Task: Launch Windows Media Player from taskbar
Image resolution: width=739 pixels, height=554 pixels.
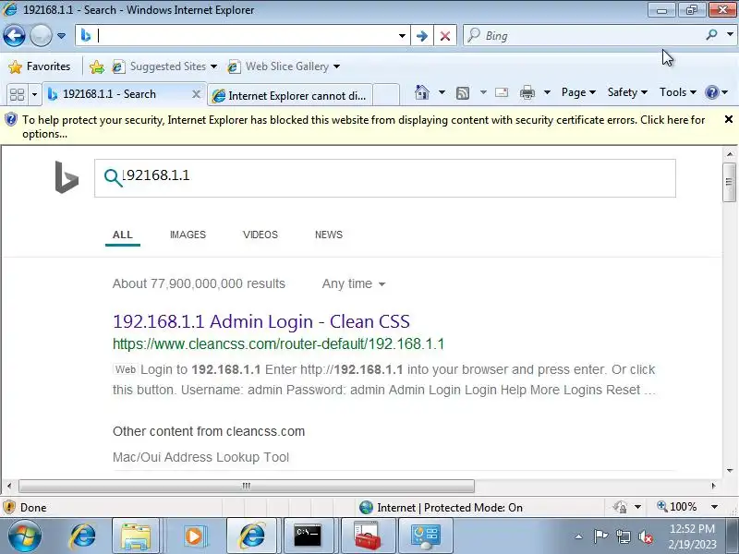Action: pos(194,536)
